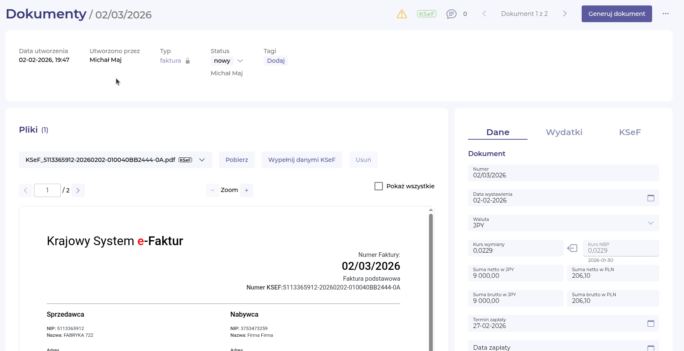
Task: Click the Suma brutto w PLN field
Action: pyautogui.click(x=613, y=298)
